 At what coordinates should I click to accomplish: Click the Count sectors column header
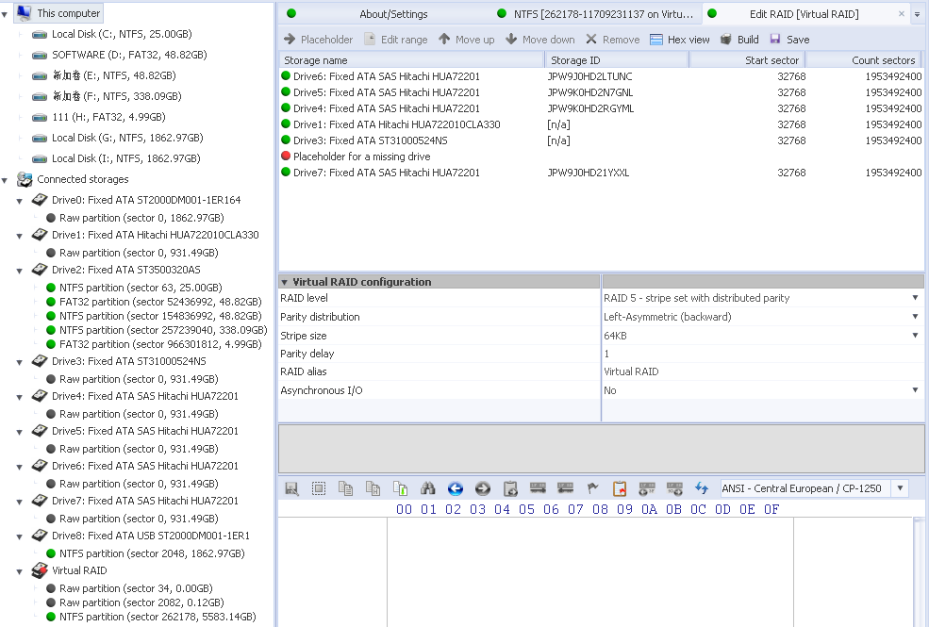(x=864, y=59)
